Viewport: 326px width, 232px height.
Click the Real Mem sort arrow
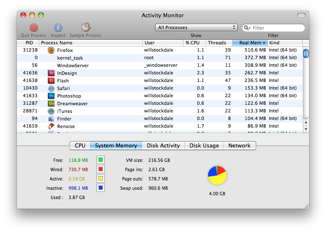coord(264,43)
